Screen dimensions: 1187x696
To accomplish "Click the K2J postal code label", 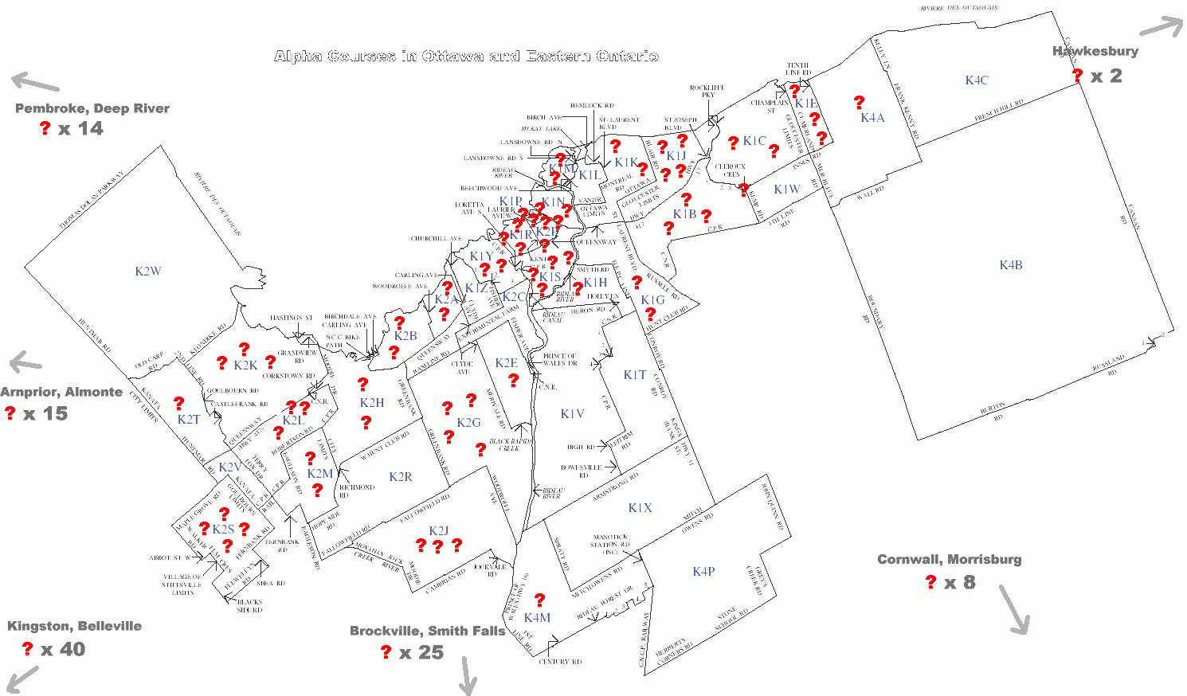I will (439, 530).
